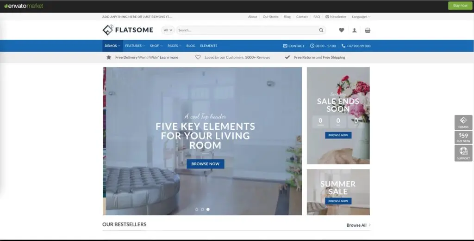The image size is (474, 241).
Task: Expand the All categories search dropdown
Action: (x=168, y=30)
